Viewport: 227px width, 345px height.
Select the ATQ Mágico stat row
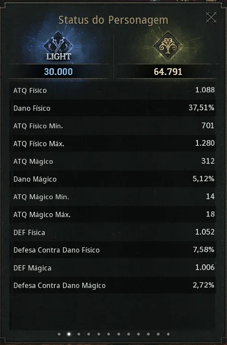[113, 161]
